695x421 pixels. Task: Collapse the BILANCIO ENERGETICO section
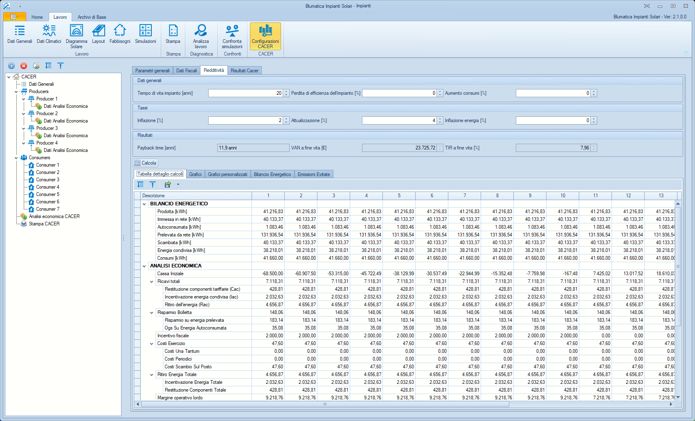point(144,204)
